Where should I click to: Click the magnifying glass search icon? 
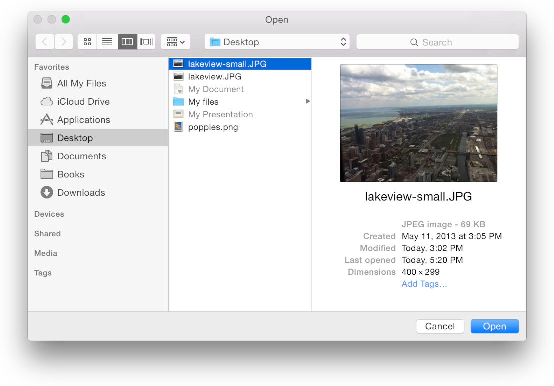(x=414, y=42)
